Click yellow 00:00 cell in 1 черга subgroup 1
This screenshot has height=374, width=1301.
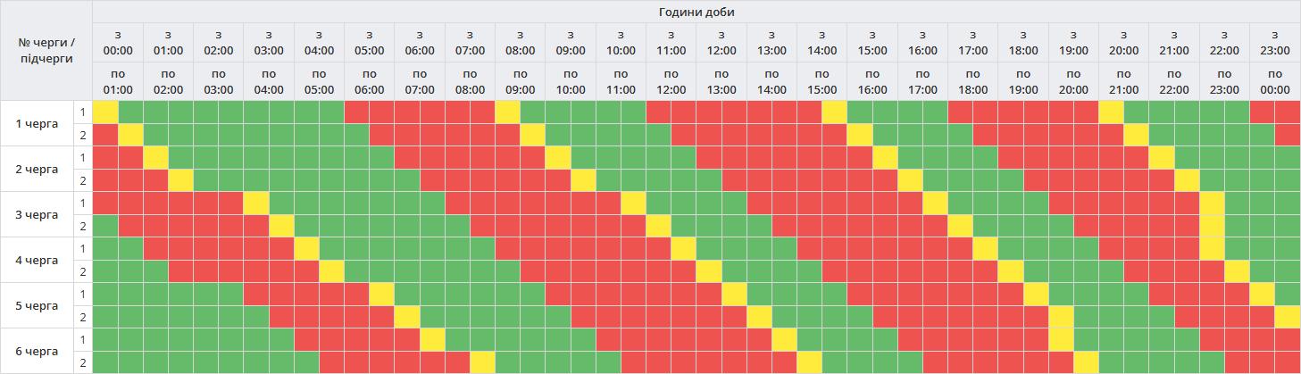(x=105, y=112)
